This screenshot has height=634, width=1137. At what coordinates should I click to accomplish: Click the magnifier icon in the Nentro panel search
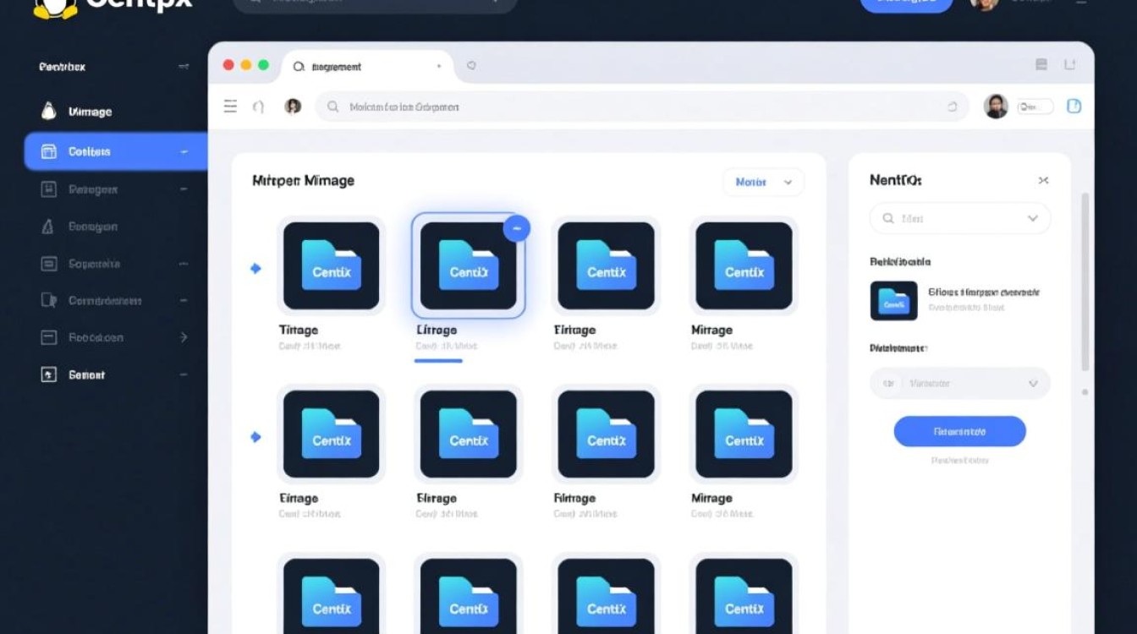pos(888,218)
